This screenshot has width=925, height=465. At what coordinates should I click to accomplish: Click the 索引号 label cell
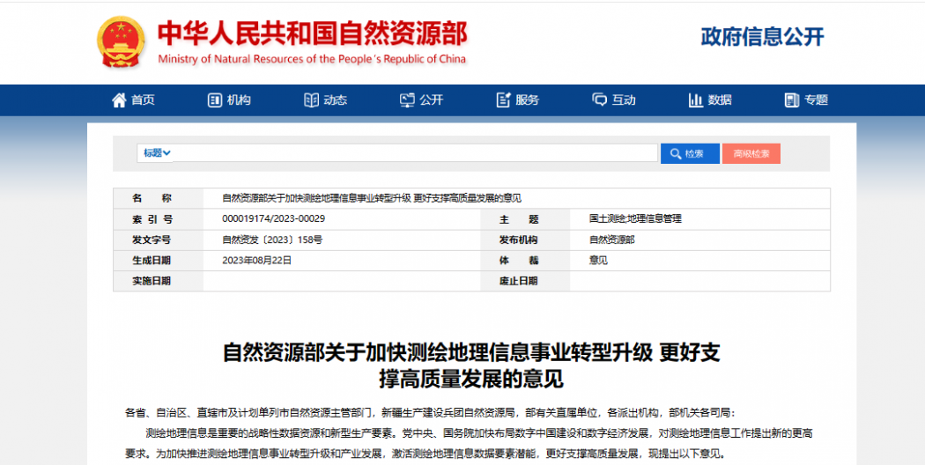point(158,219)
